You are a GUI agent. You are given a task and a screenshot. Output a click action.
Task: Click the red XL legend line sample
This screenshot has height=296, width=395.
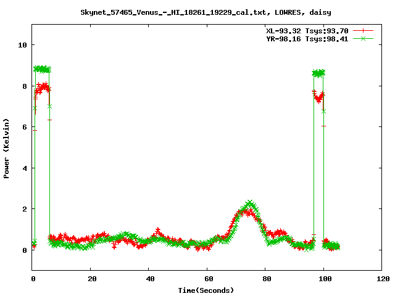coord(363,31)
